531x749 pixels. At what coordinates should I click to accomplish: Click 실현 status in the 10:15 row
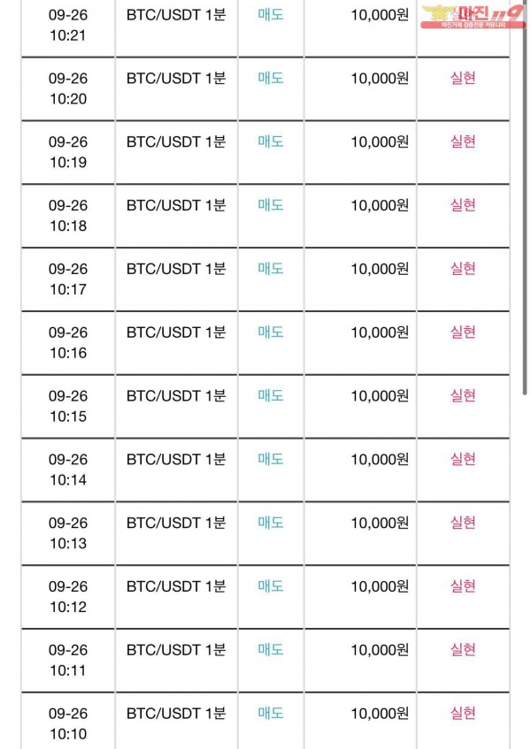click(463, 395)
